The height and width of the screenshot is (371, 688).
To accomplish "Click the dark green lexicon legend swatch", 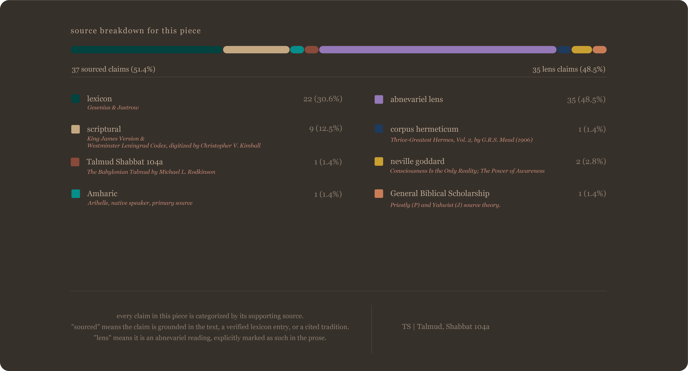I will click(x=76, y=99).
